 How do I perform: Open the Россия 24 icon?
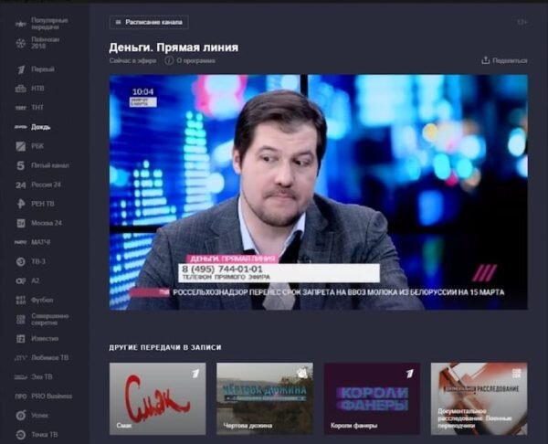(x=21, y=185)
